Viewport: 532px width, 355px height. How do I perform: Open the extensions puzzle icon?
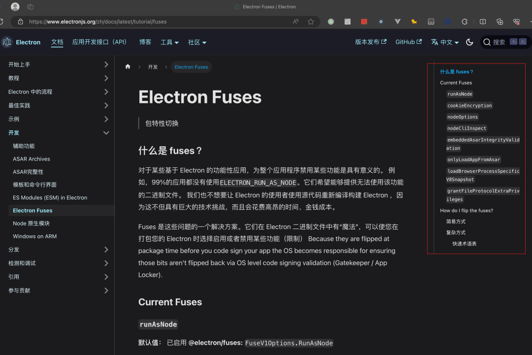click(x=465, y=22)
